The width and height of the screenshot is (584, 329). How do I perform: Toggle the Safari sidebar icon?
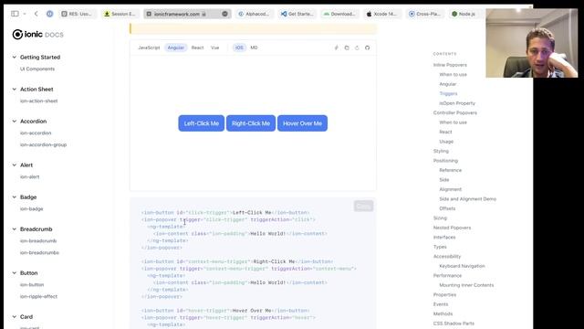click(x=15, y=14)
